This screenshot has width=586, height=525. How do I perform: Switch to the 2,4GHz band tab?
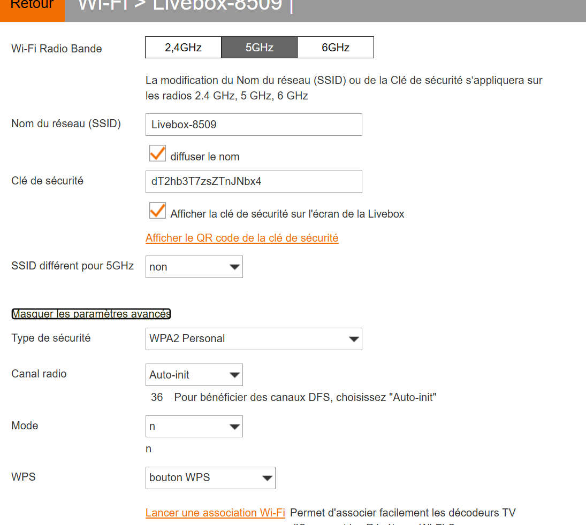click(x=183, y=48)
